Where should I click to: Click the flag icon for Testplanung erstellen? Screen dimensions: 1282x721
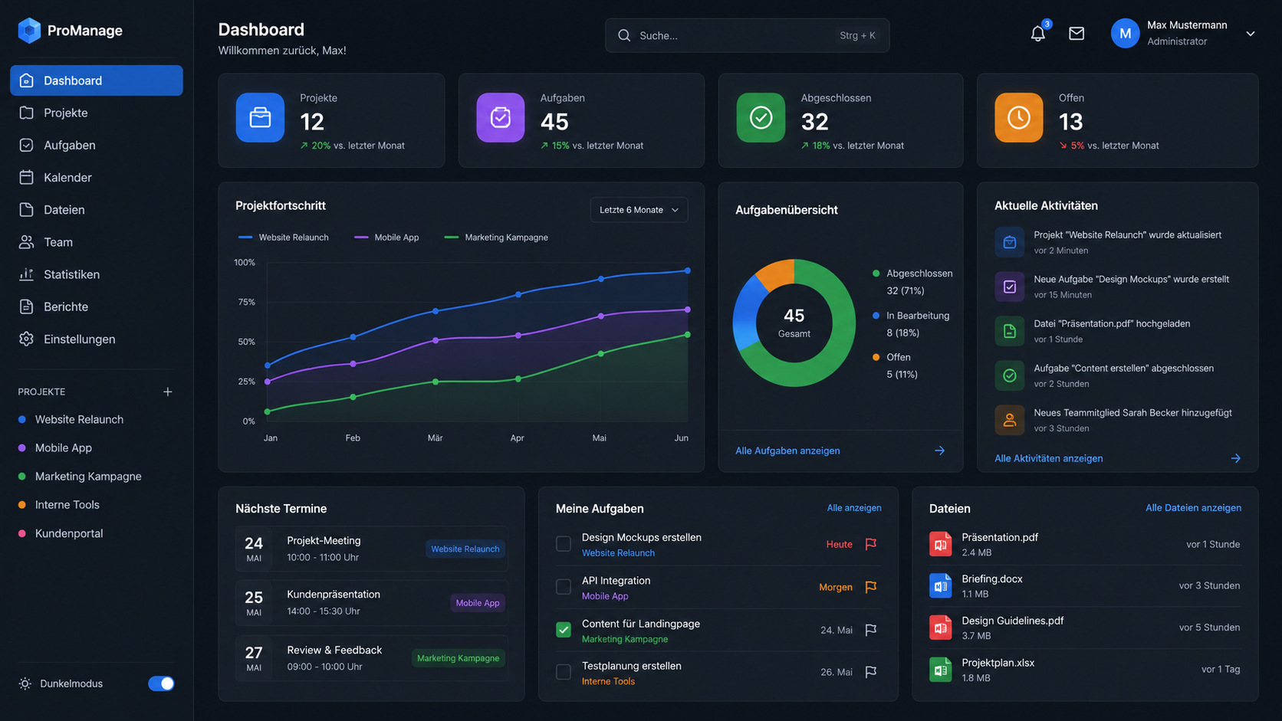point(871,672)
